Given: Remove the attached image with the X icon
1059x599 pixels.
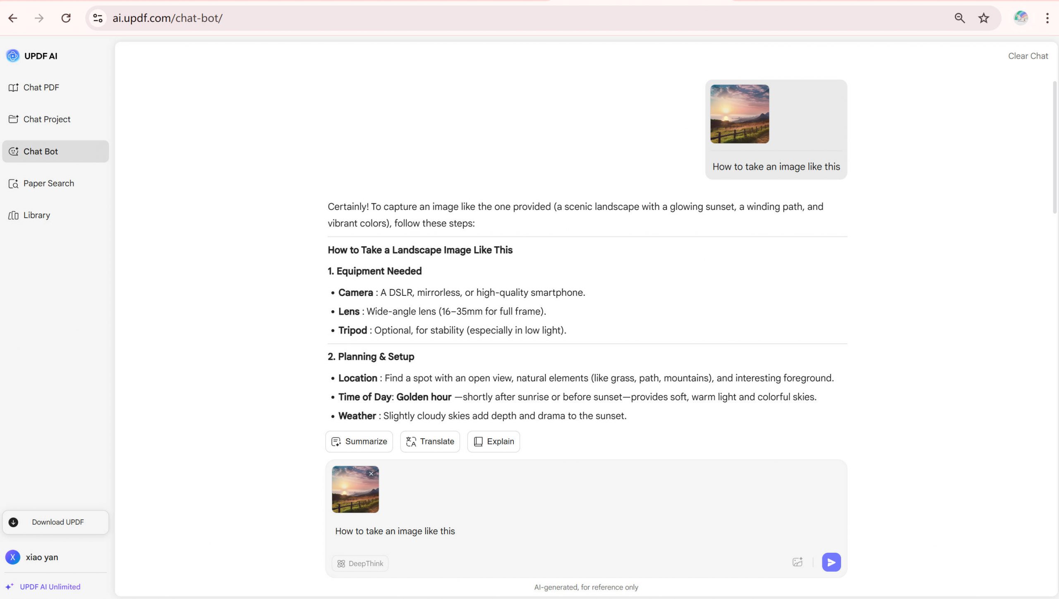Looking at the screenshot, I should point(371,474).
